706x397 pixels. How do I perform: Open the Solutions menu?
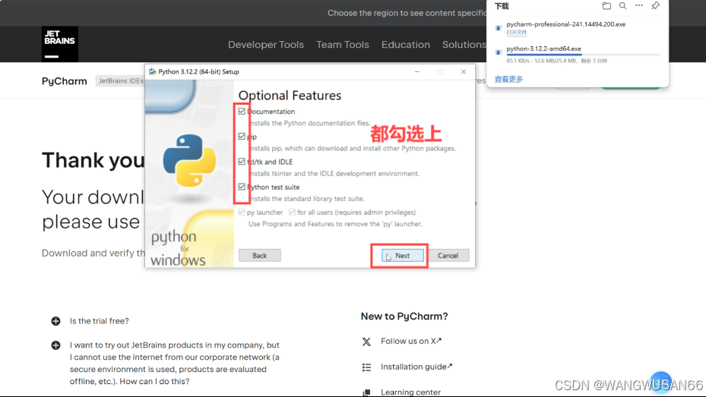(464, 45)
